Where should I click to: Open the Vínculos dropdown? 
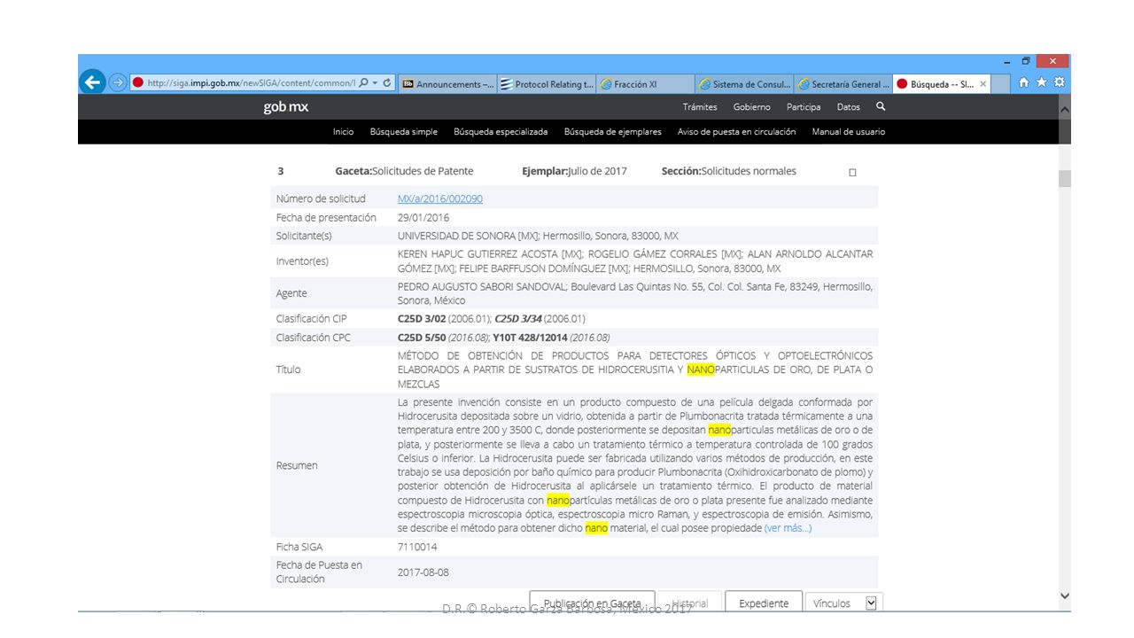[844, 603]
